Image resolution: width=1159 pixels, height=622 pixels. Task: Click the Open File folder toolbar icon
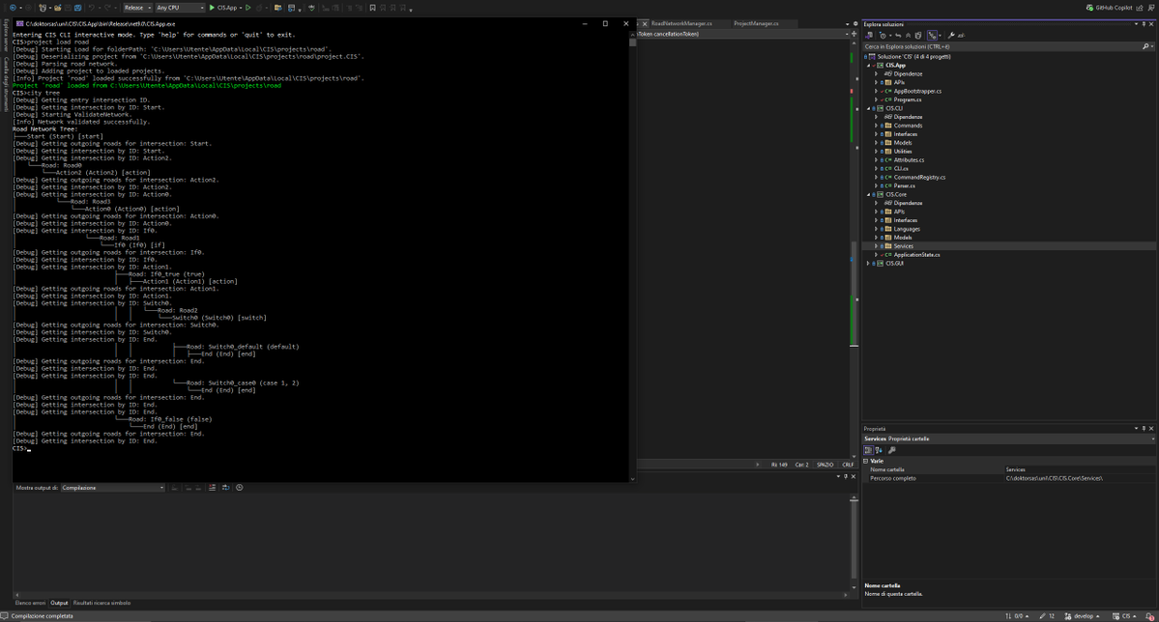coord(58,8)
